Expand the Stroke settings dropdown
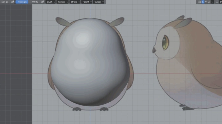 (x=75, y=2)
